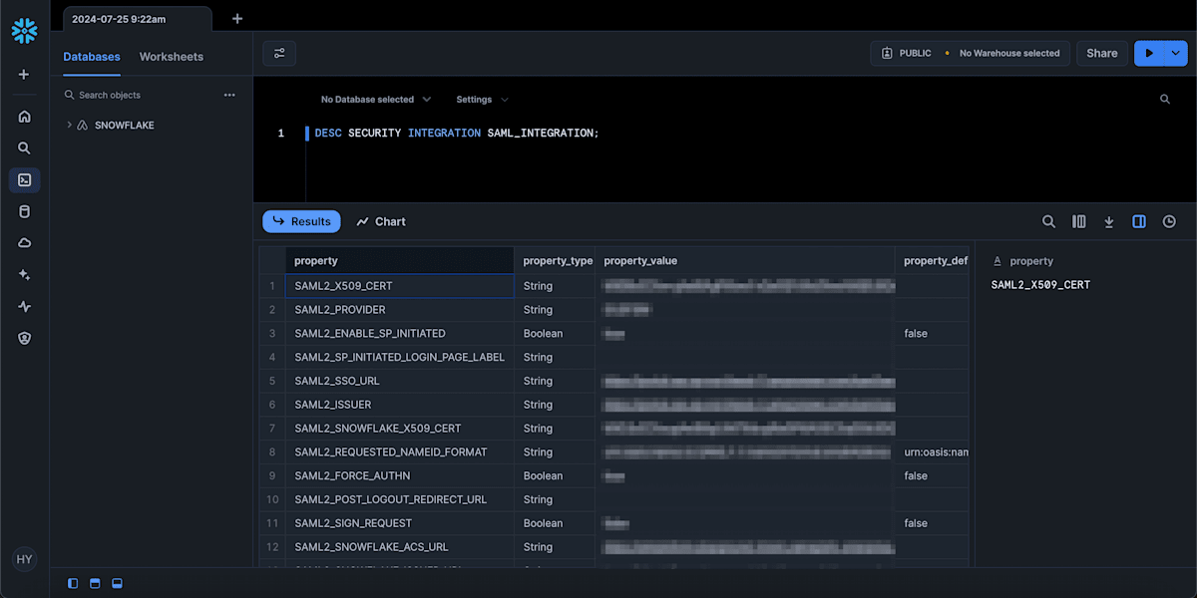The width and height of the screenshot is (1197, 598).
Task: Click Boolean type in SAML2_FORCE_AUTHN row
Action: coord(556,476)
